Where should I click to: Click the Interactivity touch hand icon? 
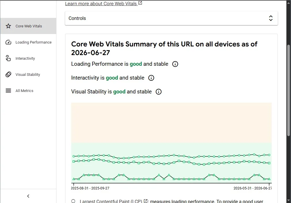(x=8, y=58)
